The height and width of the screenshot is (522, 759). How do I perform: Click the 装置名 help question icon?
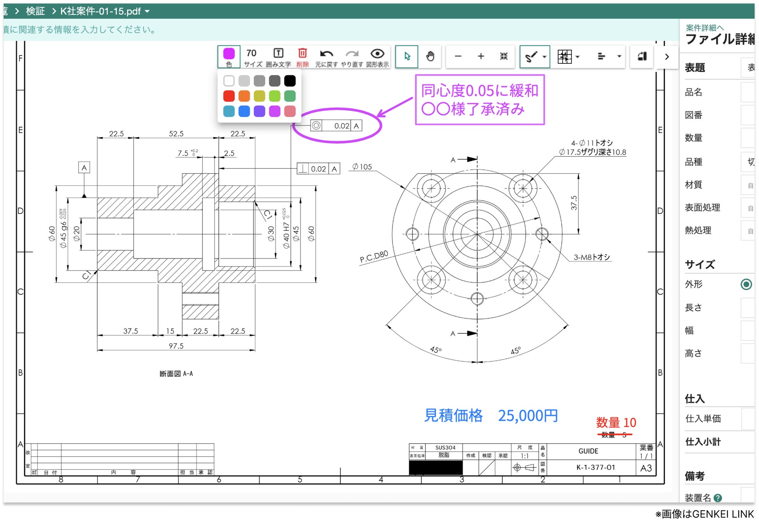[718, 498]
